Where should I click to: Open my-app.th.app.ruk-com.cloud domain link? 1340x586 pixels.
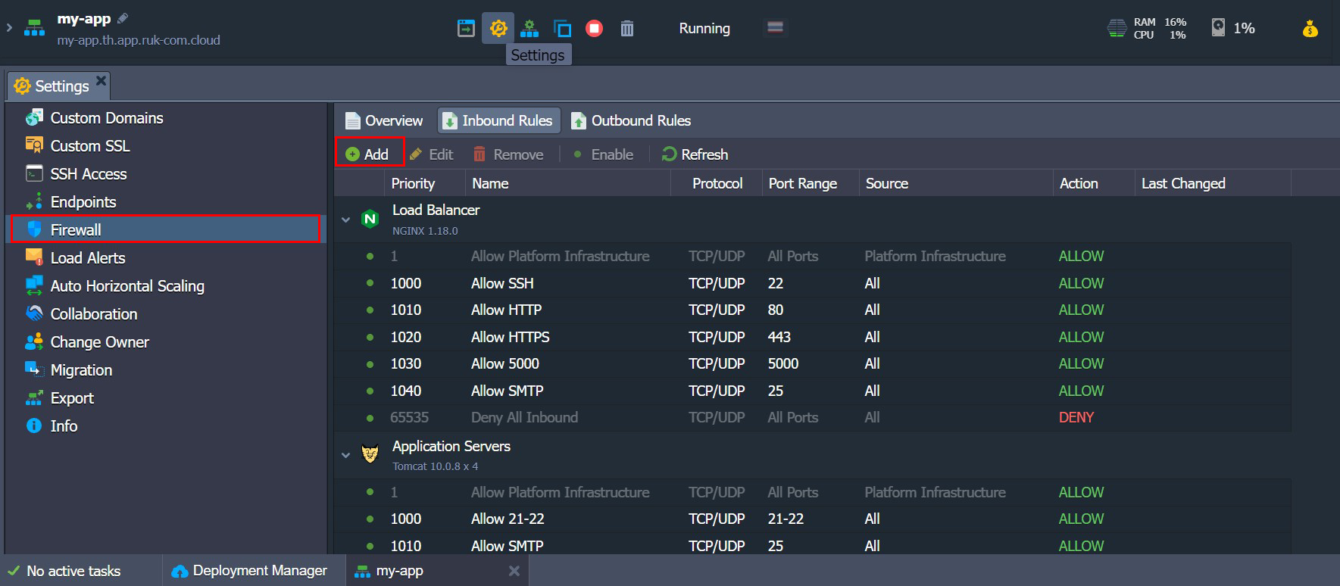[139, 40]
